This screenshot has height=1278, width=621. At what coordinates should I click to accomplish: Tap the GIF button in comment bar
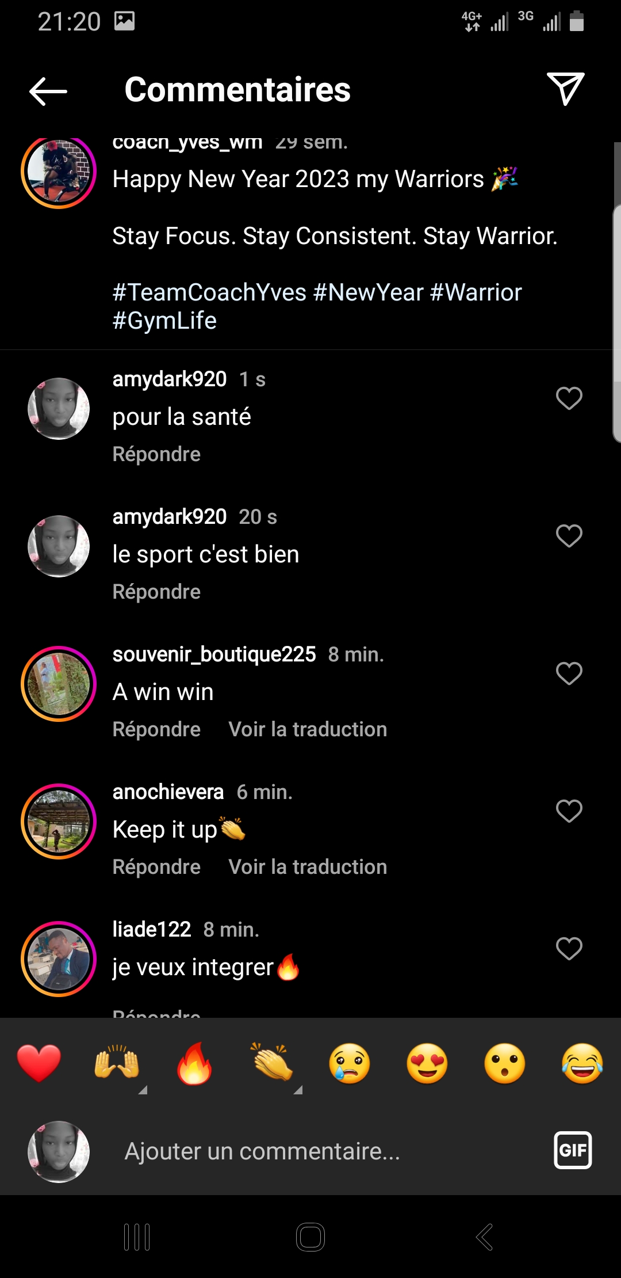point(572,1150)
